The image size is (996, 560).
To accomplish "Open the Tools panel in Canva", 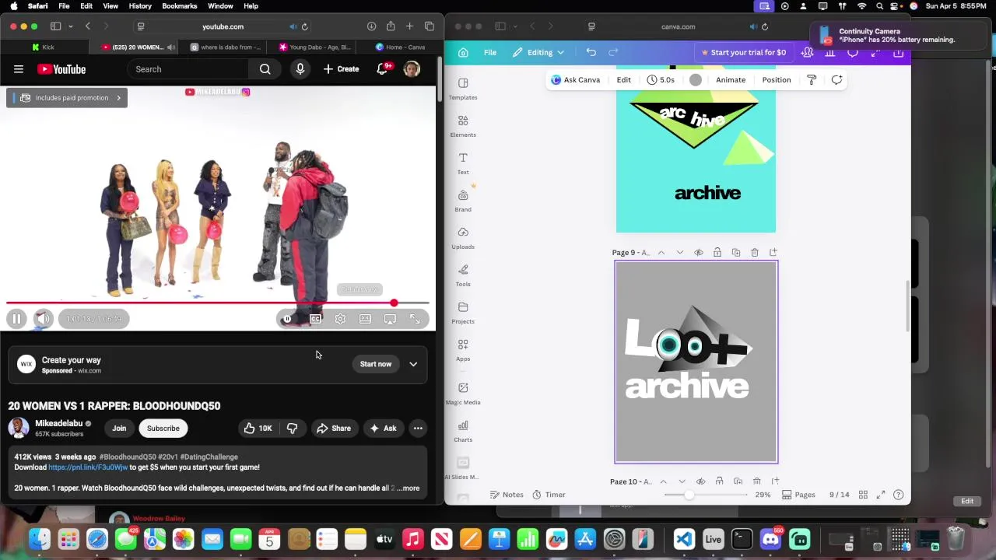I will [x=463, y=275].
